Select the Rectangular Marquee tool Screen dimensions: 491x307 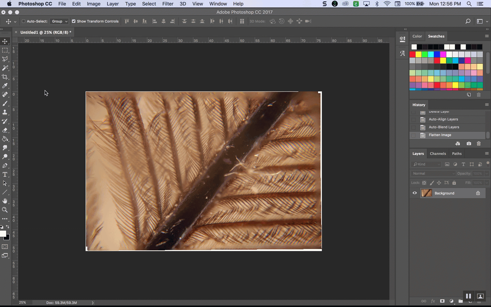click(x=5, y=50)
